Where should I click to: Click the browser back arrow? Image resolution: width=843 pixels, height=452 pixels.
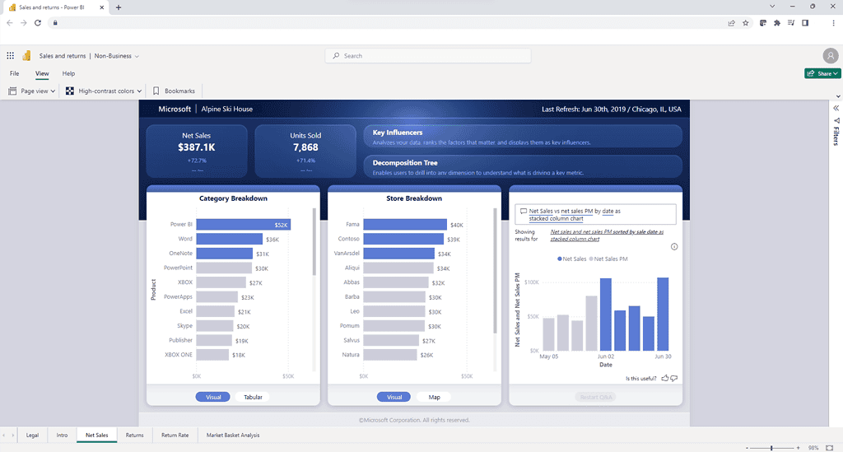(10, 22)
